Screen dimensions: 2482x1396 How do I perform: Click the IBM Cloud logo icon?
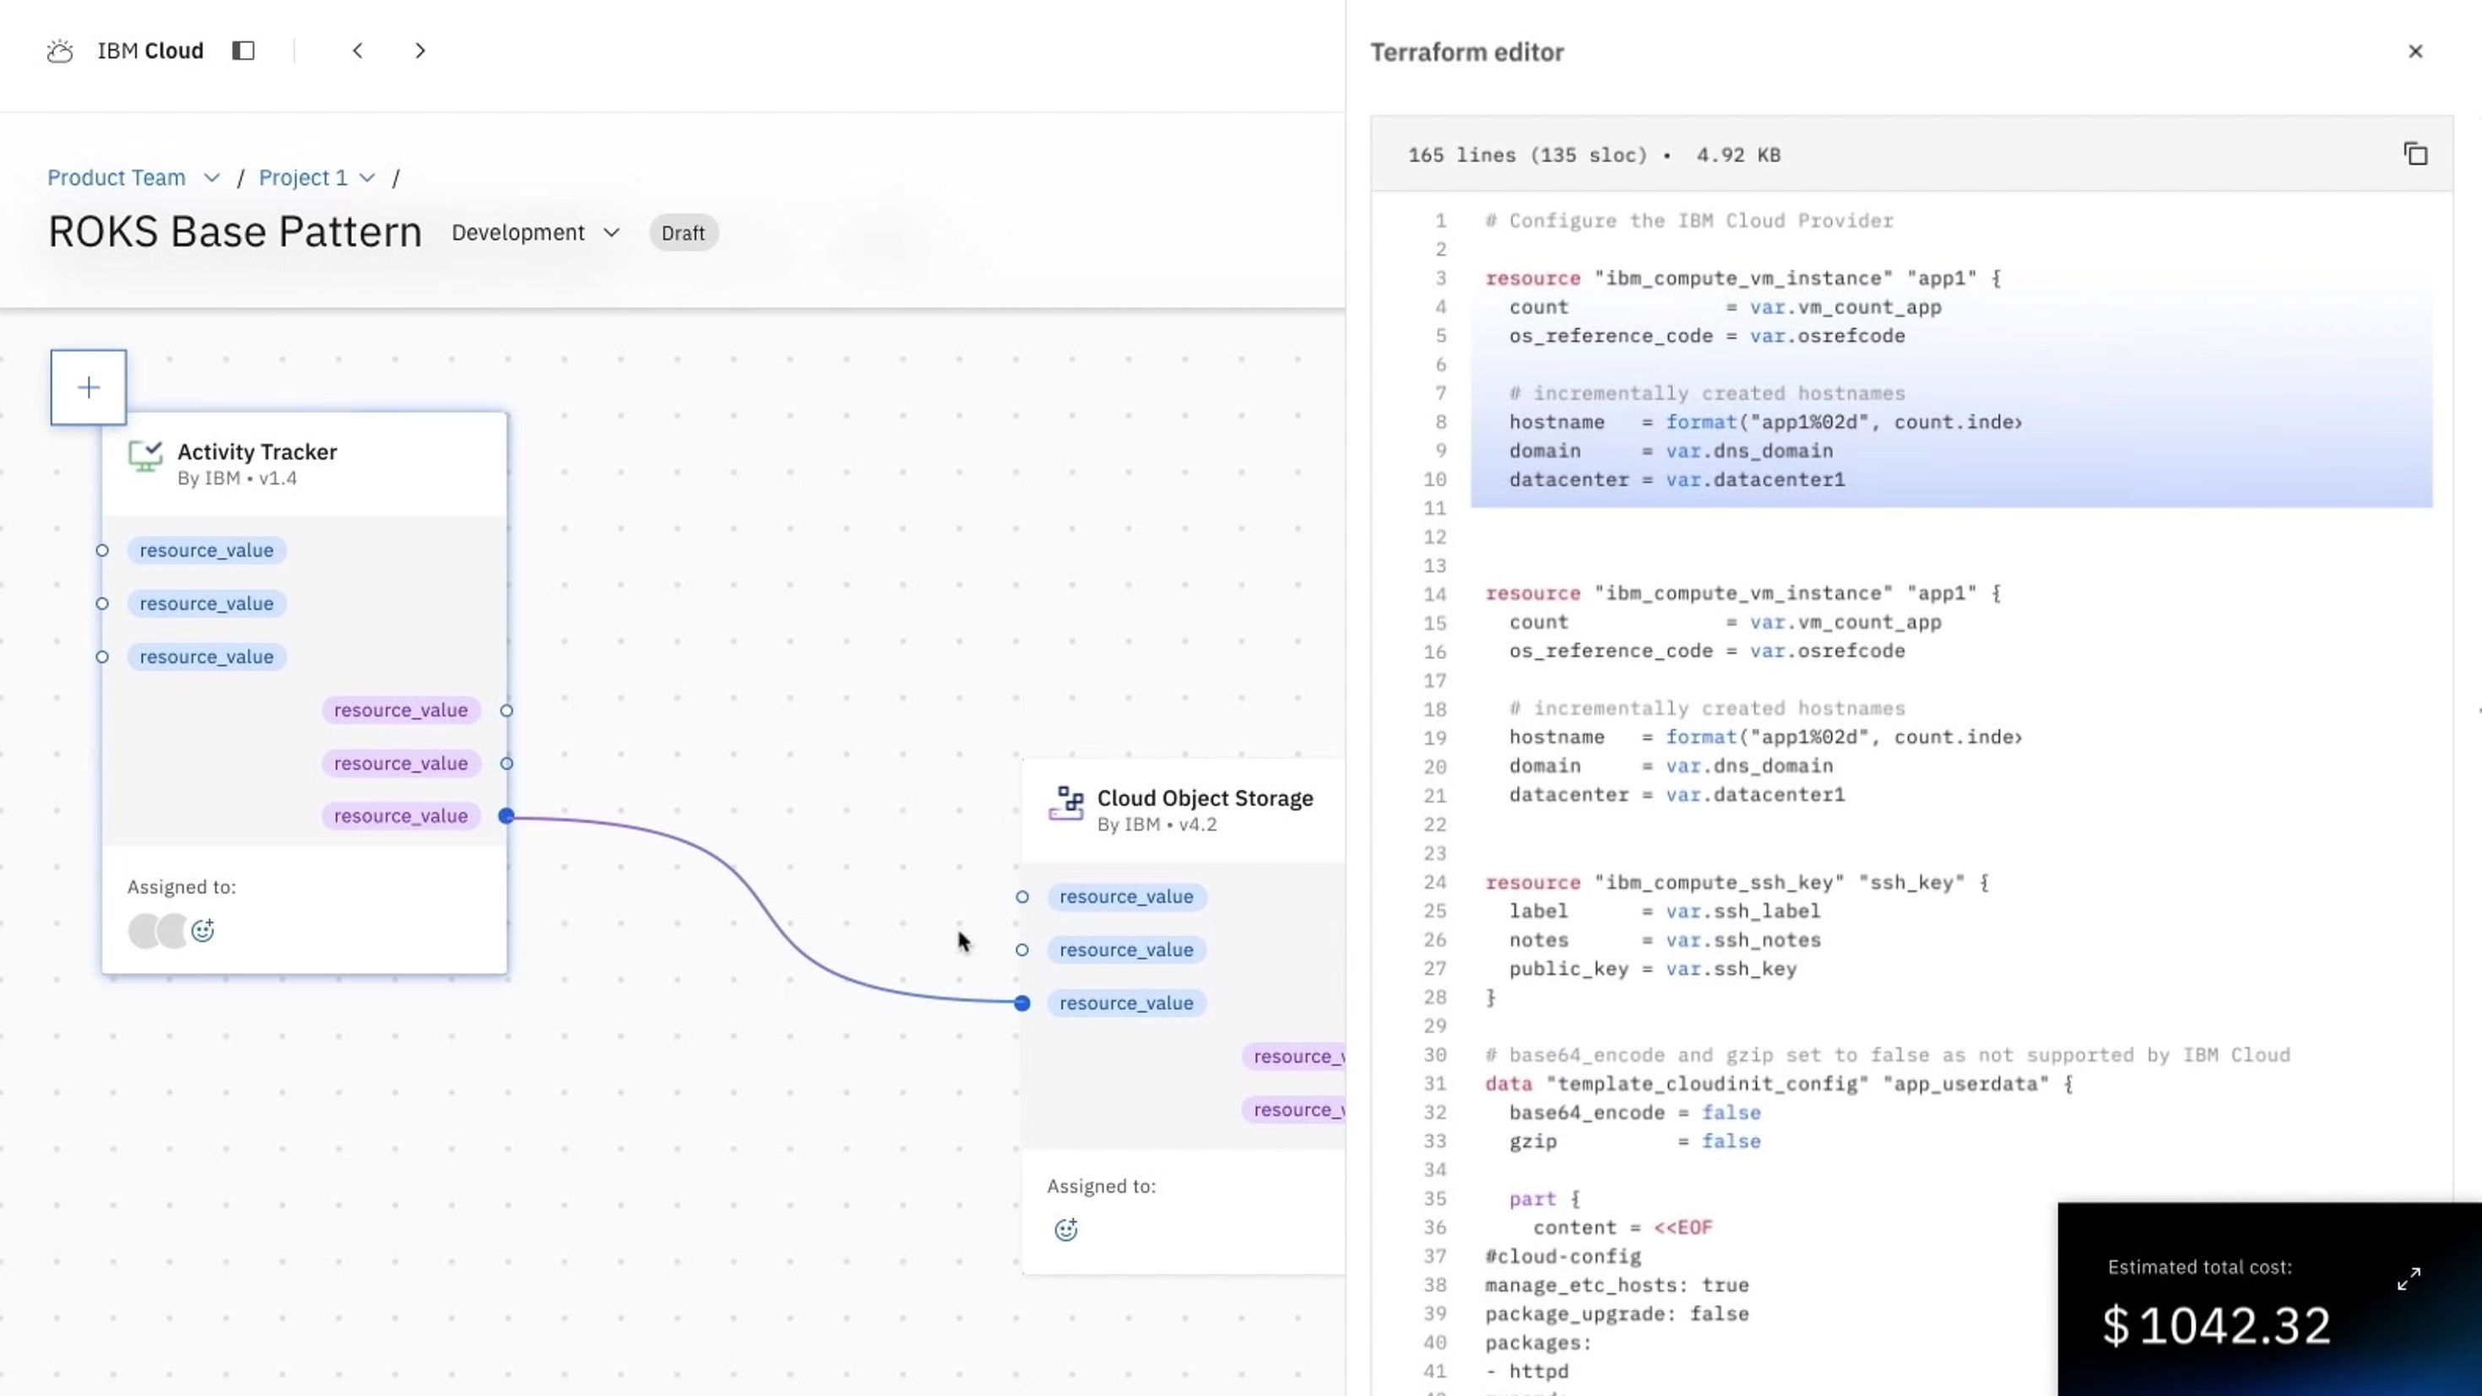[60, 51]
